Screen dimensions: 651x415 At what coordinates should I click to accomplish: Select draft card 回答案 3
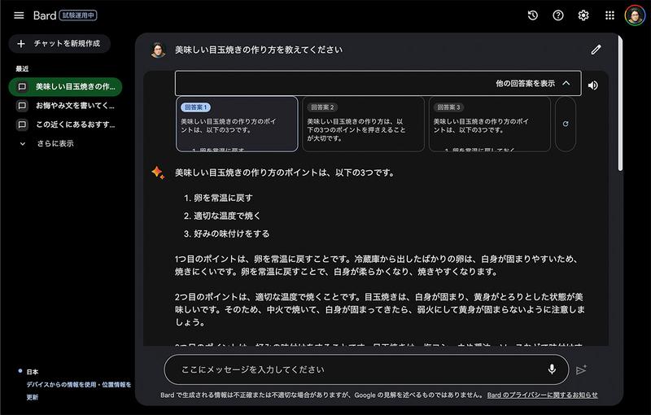490,124
